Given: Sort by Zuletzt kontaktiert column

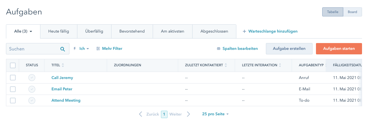Looking at the screenshot, I should click(x=226, y=65).
